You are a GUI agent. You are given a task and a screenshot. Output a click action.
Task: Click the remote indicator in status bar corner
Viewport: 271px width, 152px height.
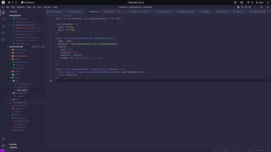[x=3, y=150]
